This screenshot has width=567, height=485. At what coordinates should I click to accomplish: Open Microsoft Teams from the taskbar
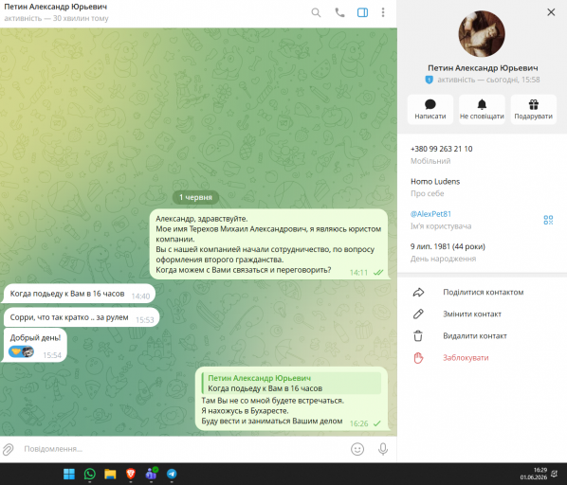pyautogui.click(x=151, y=474)
